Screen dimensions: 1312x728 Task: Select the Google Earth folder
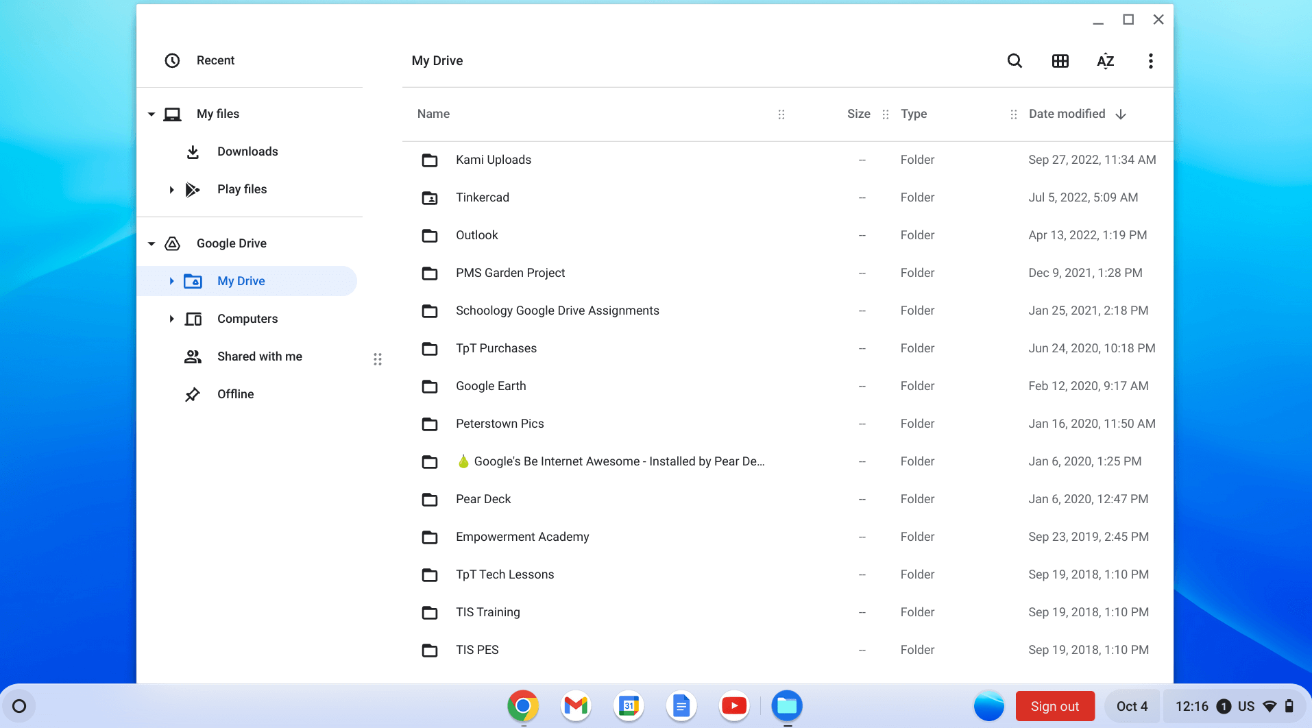(x=788, y=386)
